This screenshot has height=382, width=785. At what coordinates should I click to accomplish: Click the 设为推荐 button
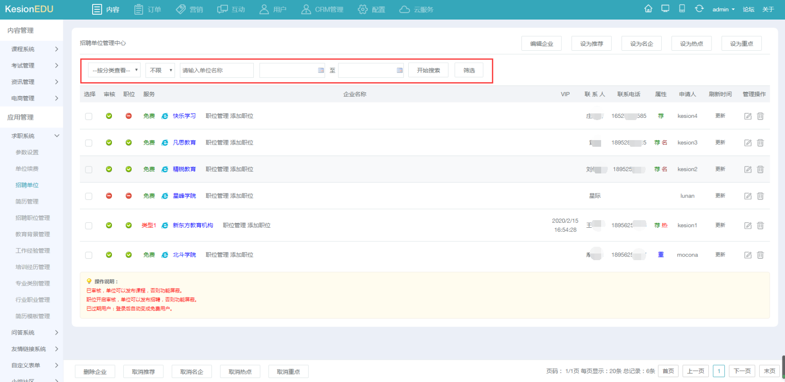coord(591,44)
